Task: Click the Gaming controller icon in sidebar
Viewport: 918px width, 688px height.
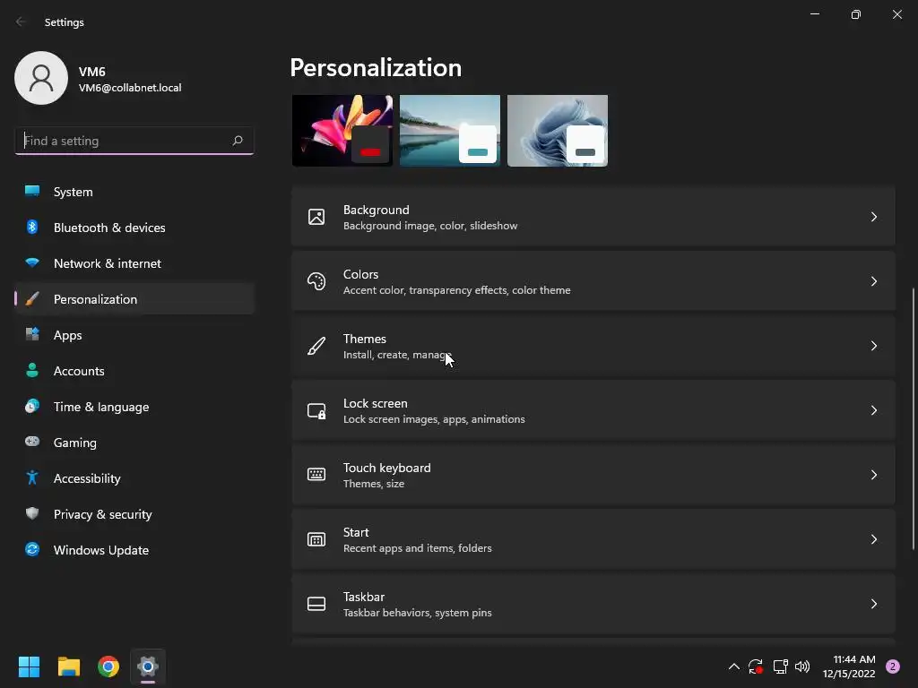Action: coord(32,442)
